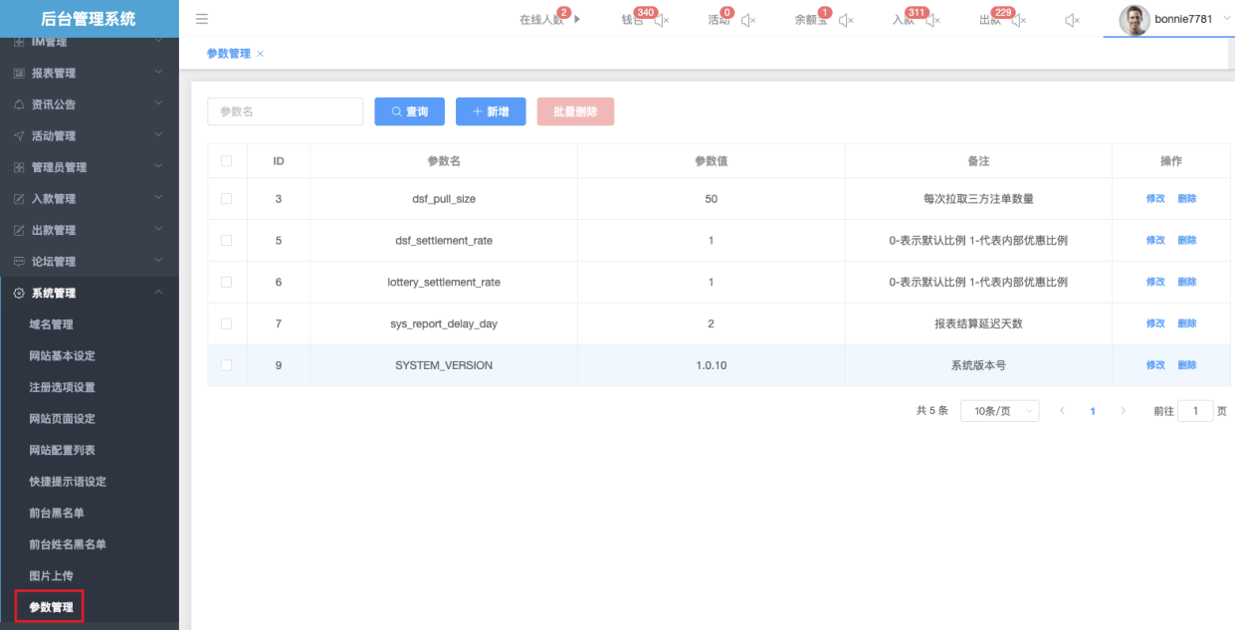The width and height of the screenshot is (1235, 630).
Task: Expand the 报表管理 sidebar menu
Action: 90,74
